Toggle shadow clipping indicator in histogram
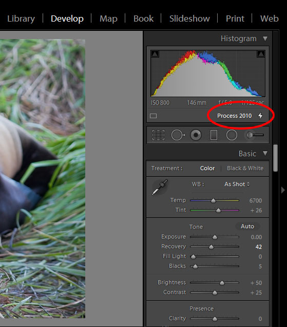287x327 pixels. tap(155, 54)
